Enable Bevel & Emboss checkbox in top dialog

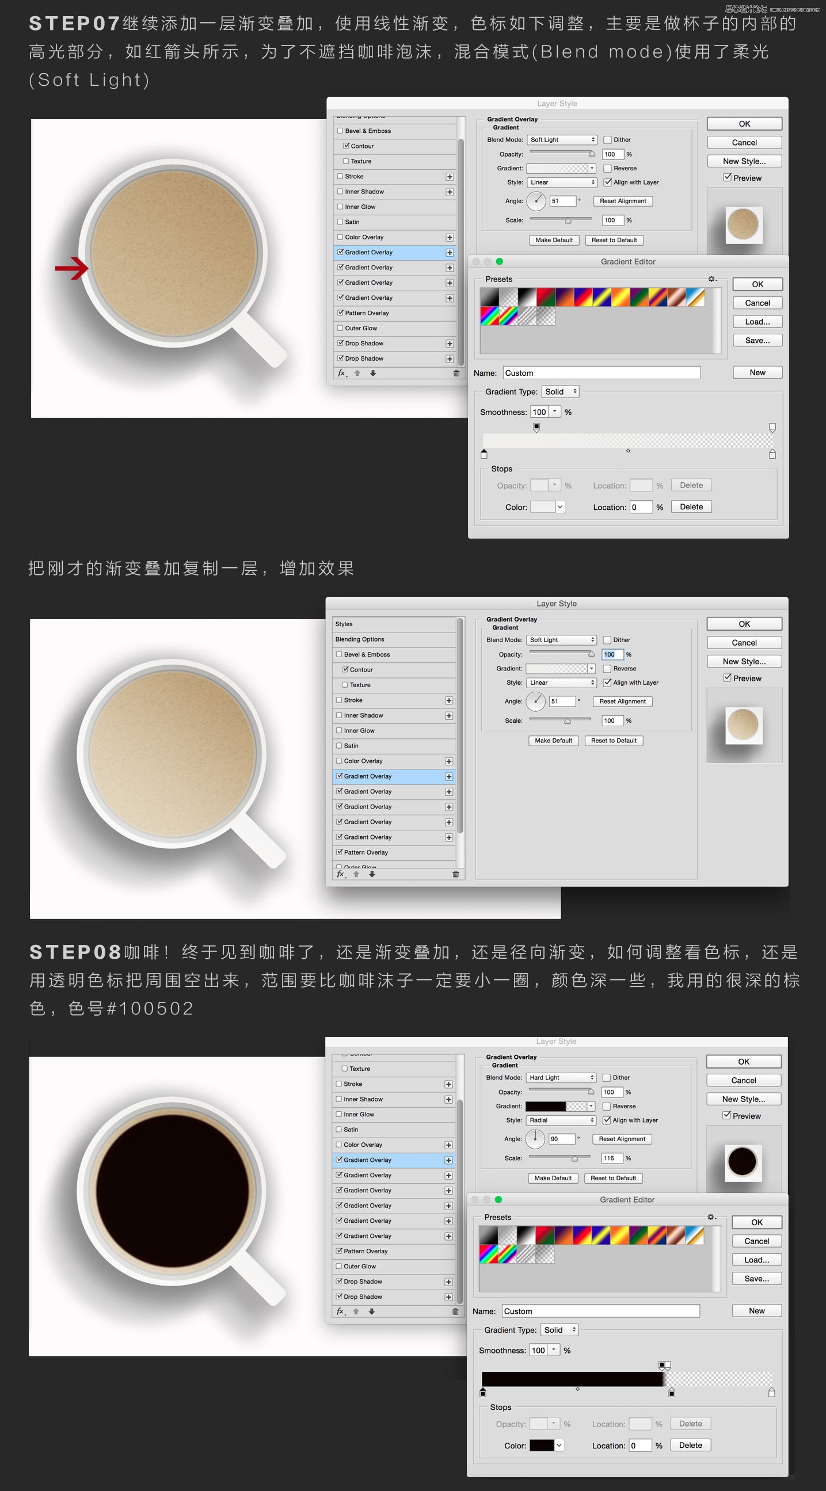340,131
